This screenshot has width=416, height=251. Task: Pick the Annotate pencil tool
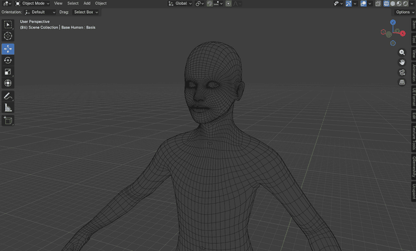click(x=8, y=96)
